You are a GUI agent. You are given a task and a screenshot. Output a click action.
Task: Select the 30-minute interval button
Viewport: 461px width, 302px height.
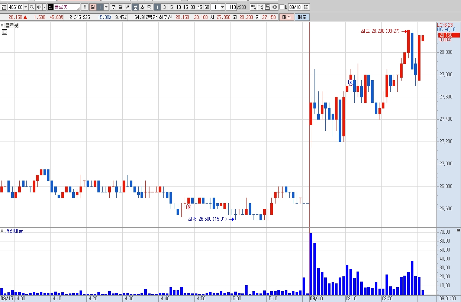coord(193,7)
